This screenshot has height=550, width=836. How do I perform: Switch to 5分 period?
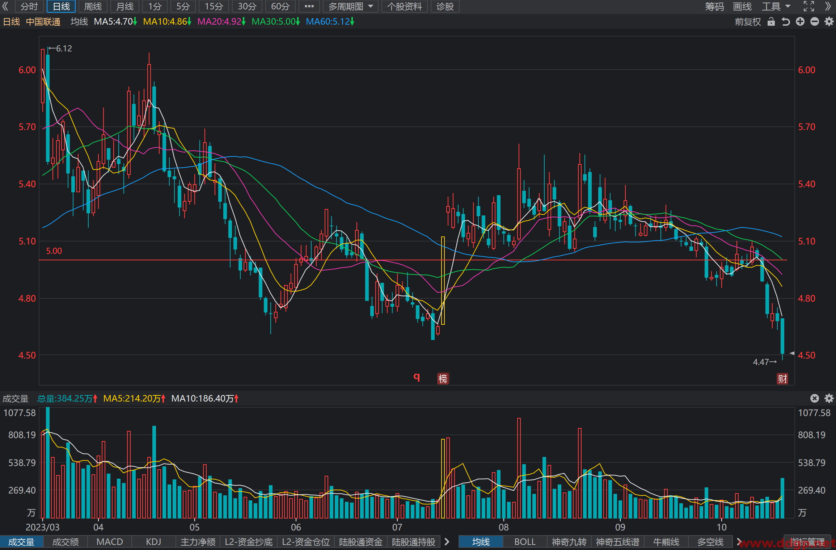(183, 6)
